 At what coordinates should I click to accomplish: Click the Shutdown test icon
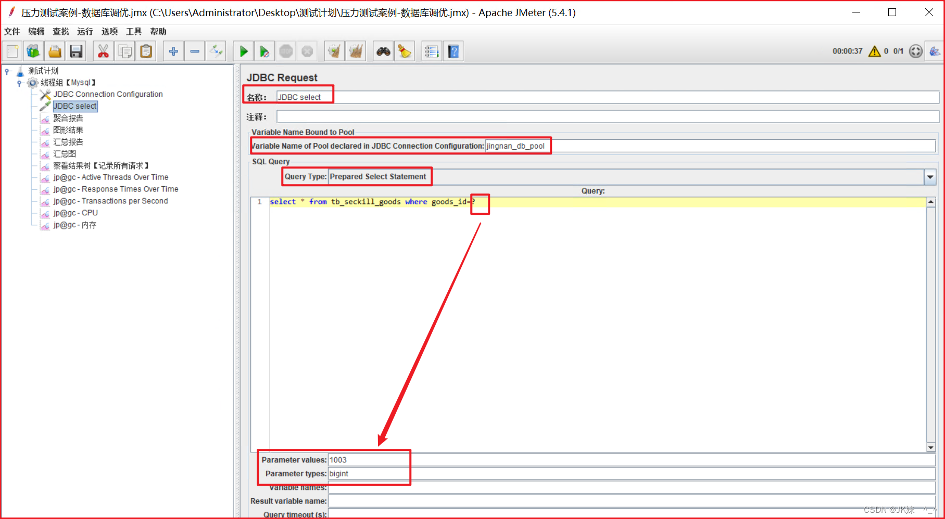pyautogui.click(x=307, y=51)
